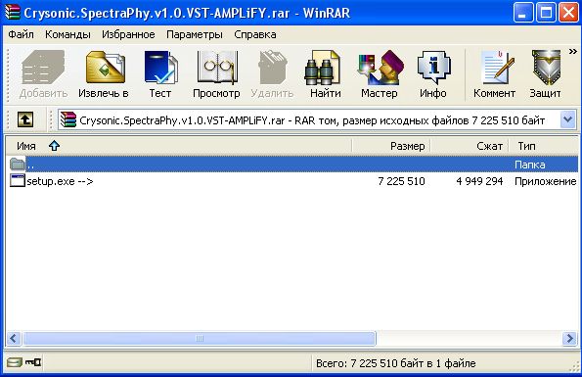The height and width of the screenshot is (377, 582).
Task: Open the Справка menu
Action: (255, 34)
